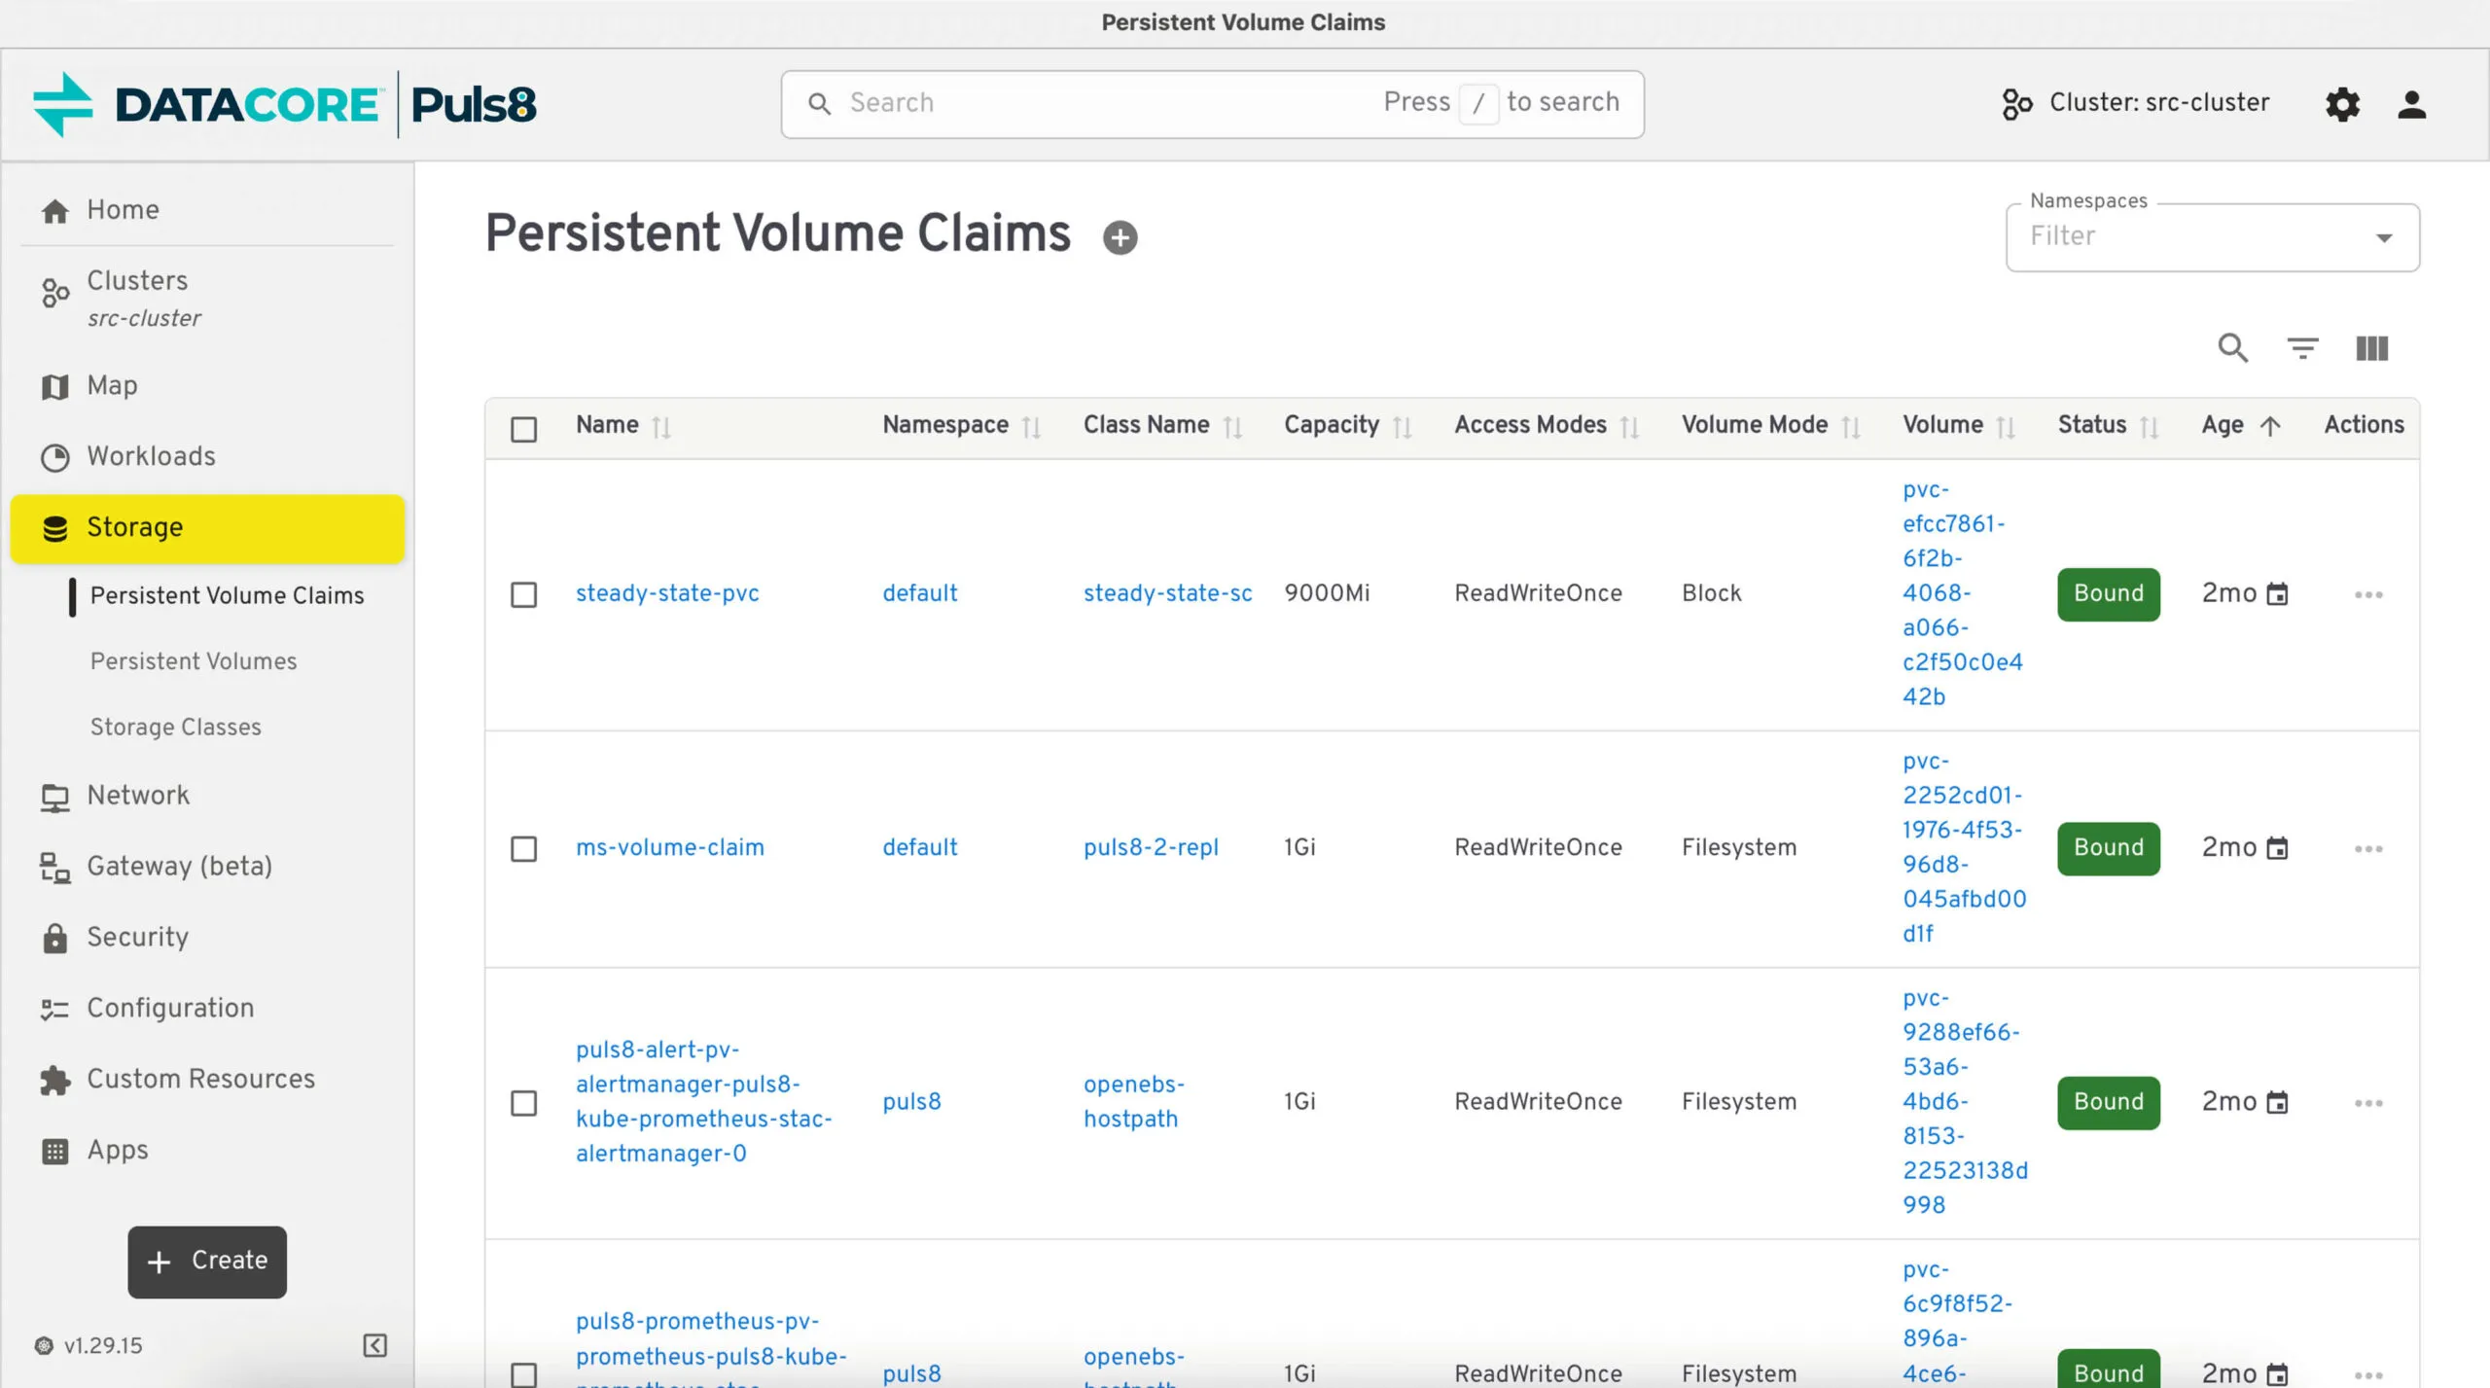Open the table search magnifier icon
Image resolution: width=2490 pixels, height=1388 pixels.
(x=2232, y=347)
